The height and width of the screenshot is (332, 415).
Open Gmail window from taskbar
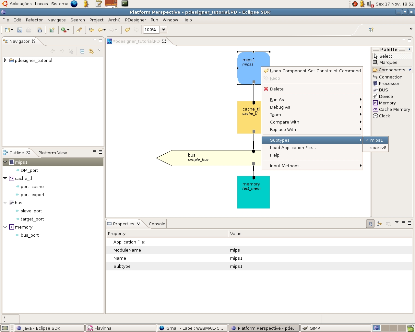coord(192,328)
